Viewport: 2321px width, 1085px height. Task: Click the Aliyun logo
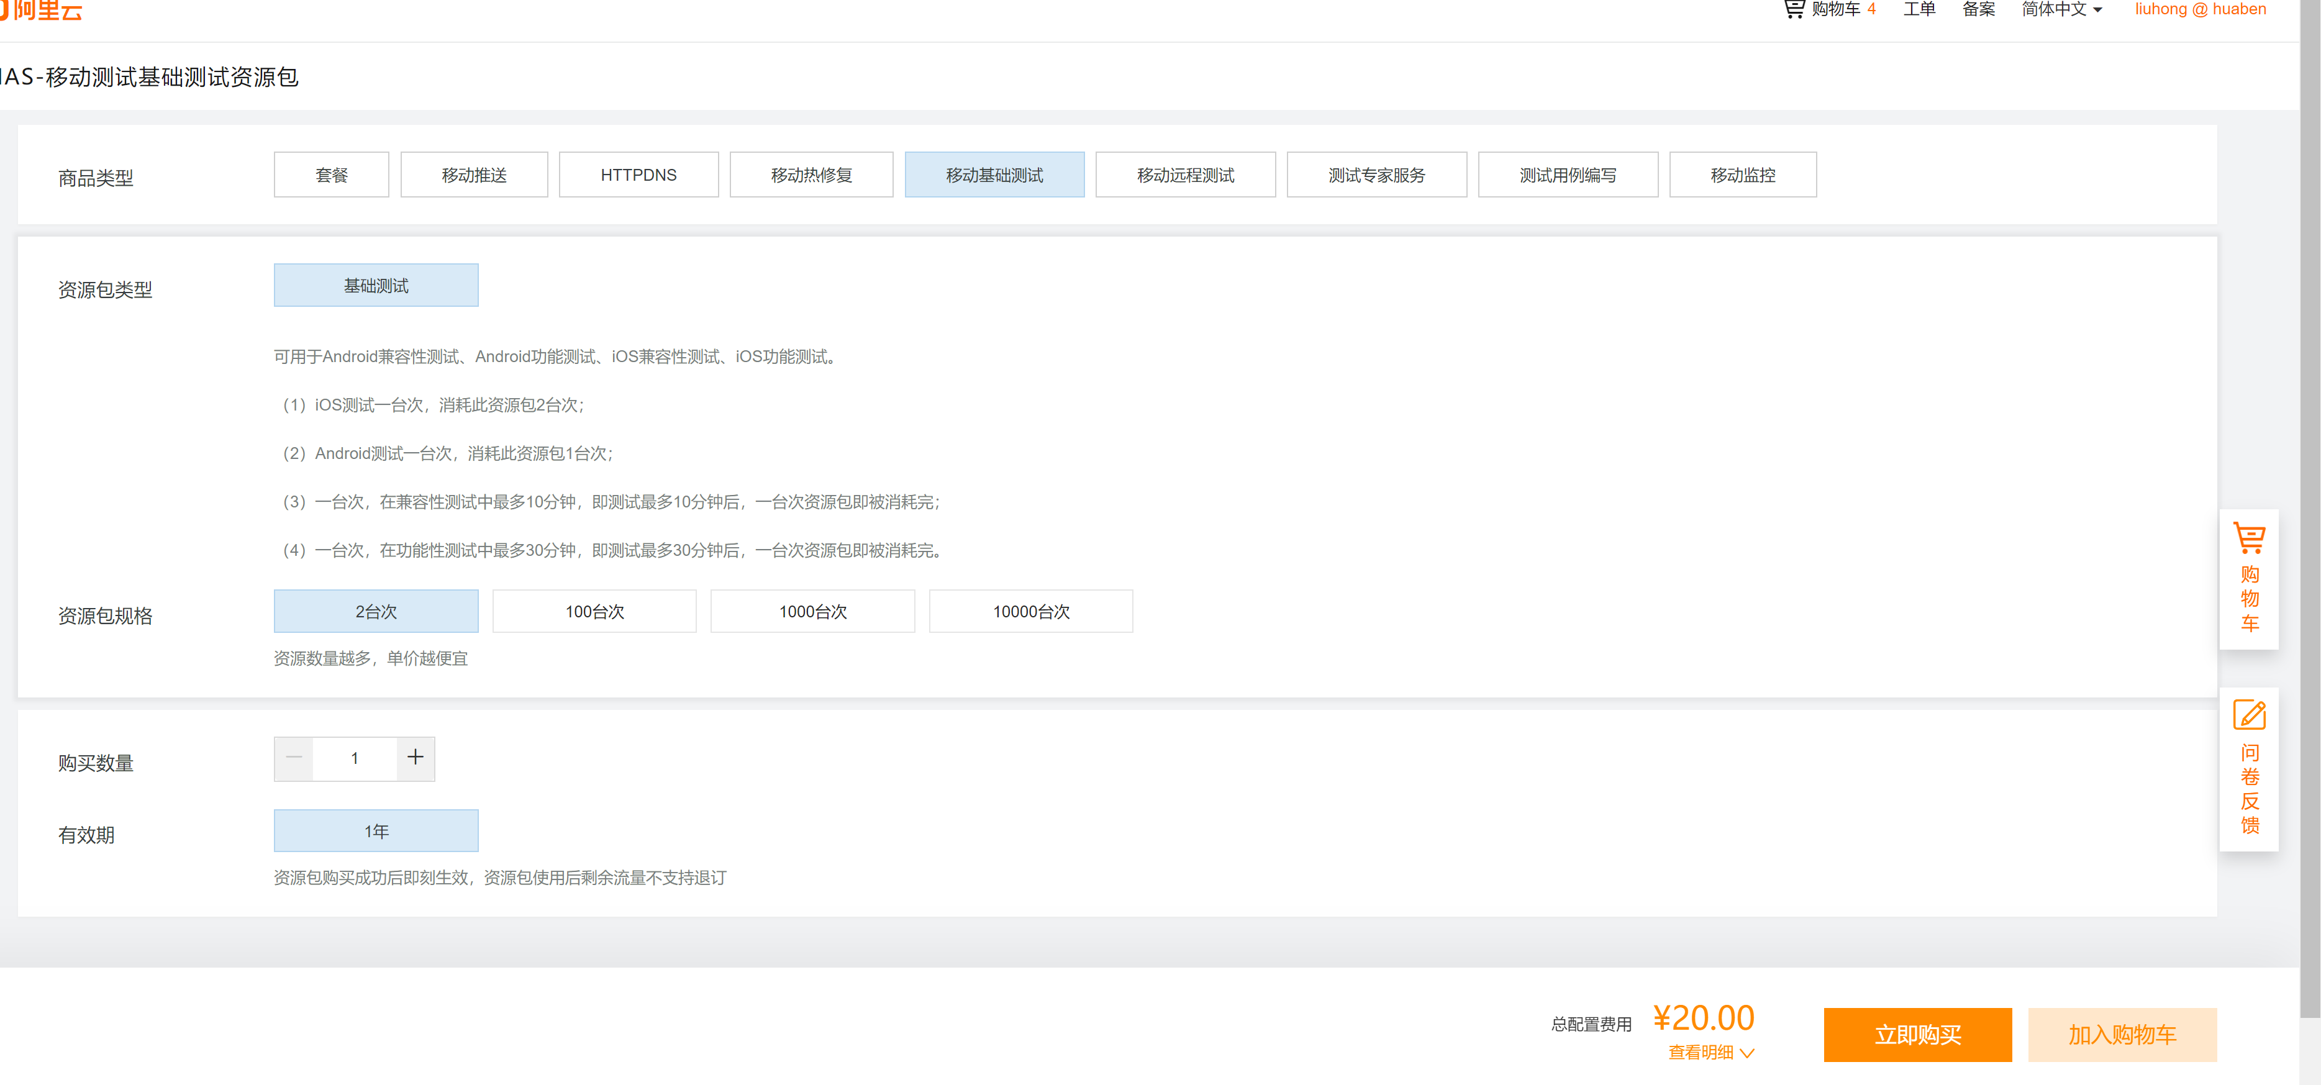coord(42,10)
